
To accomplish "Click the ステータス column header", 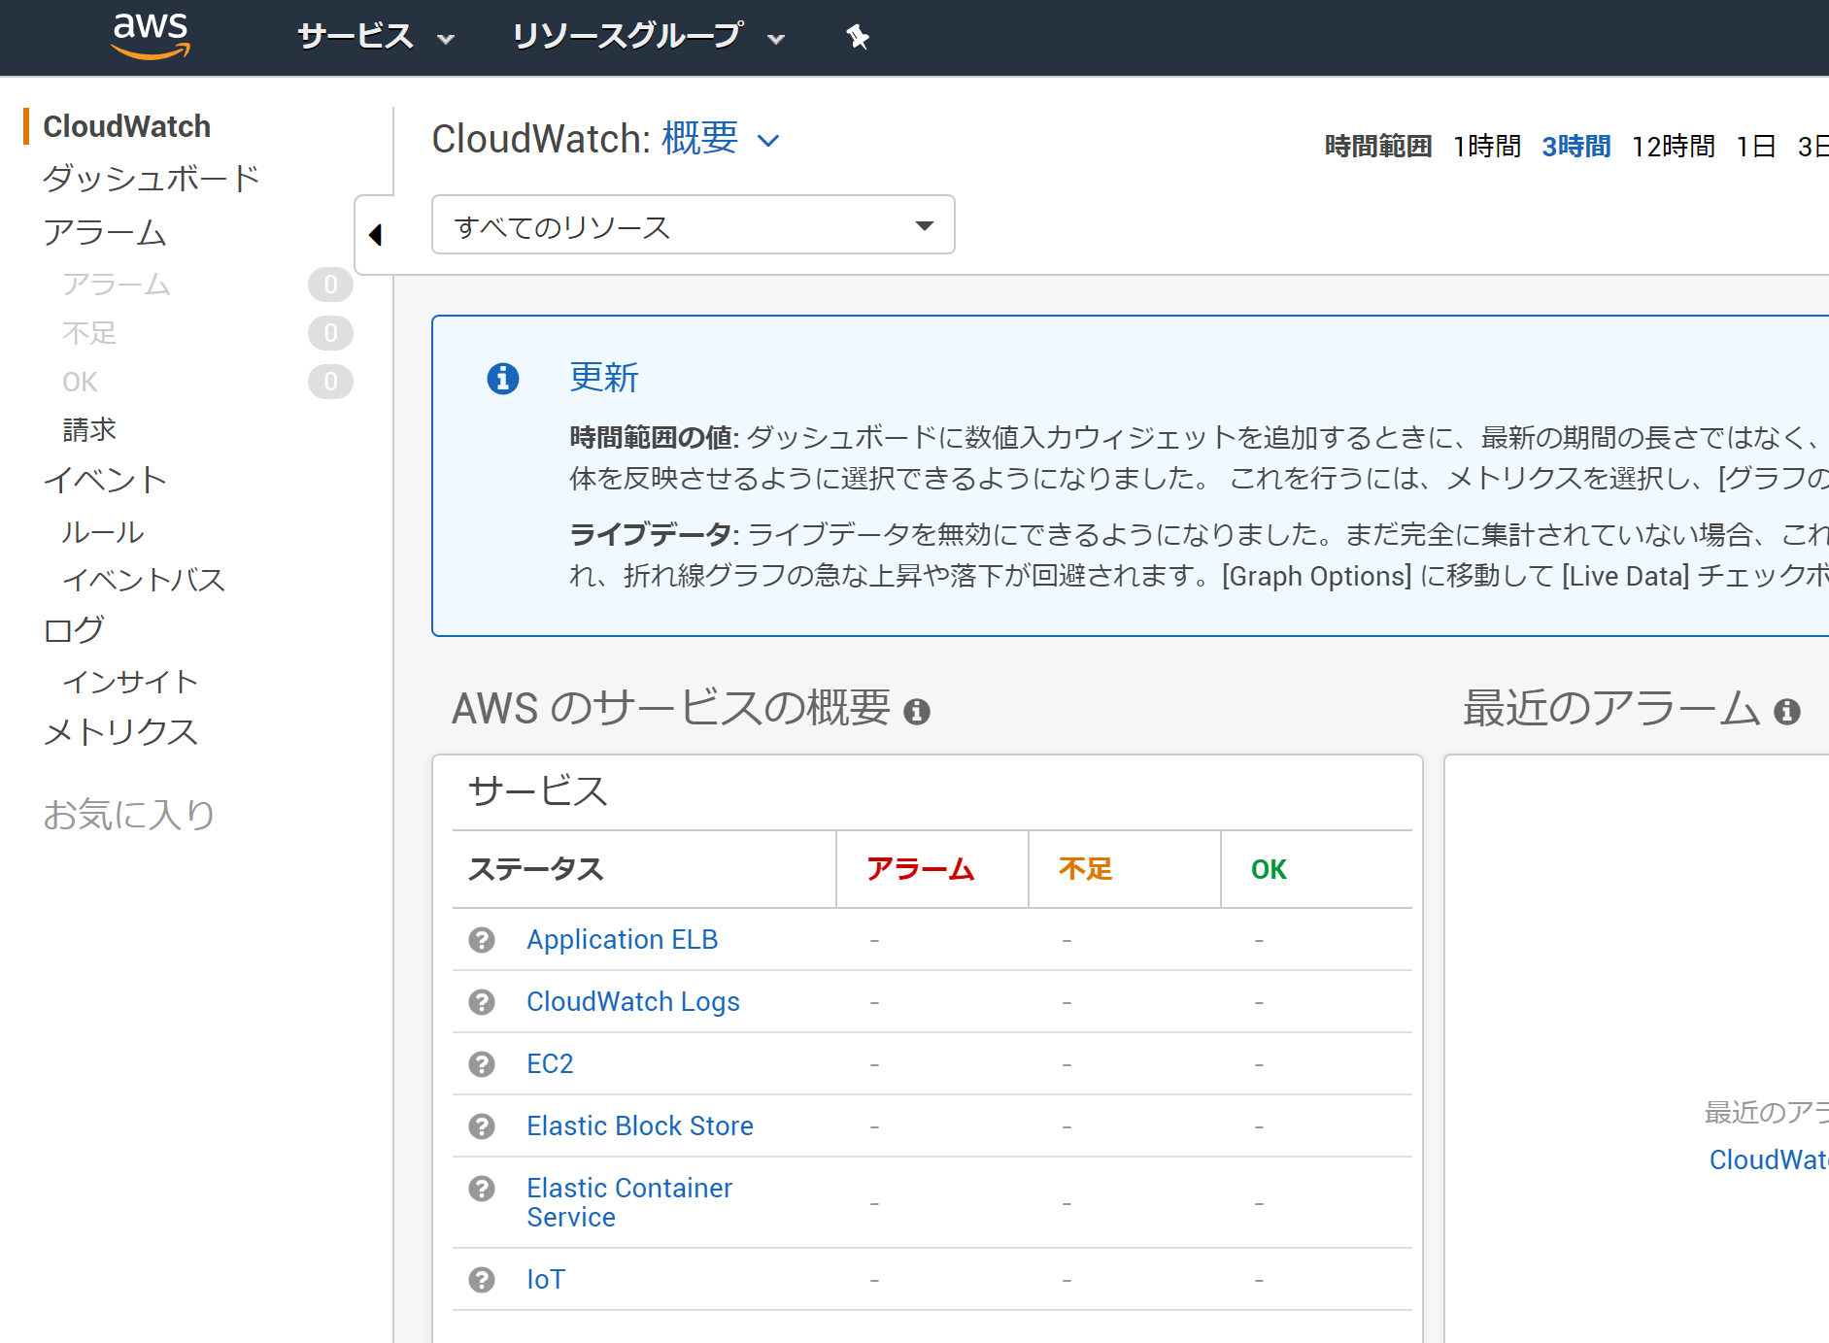I will [x=536, y=869].
